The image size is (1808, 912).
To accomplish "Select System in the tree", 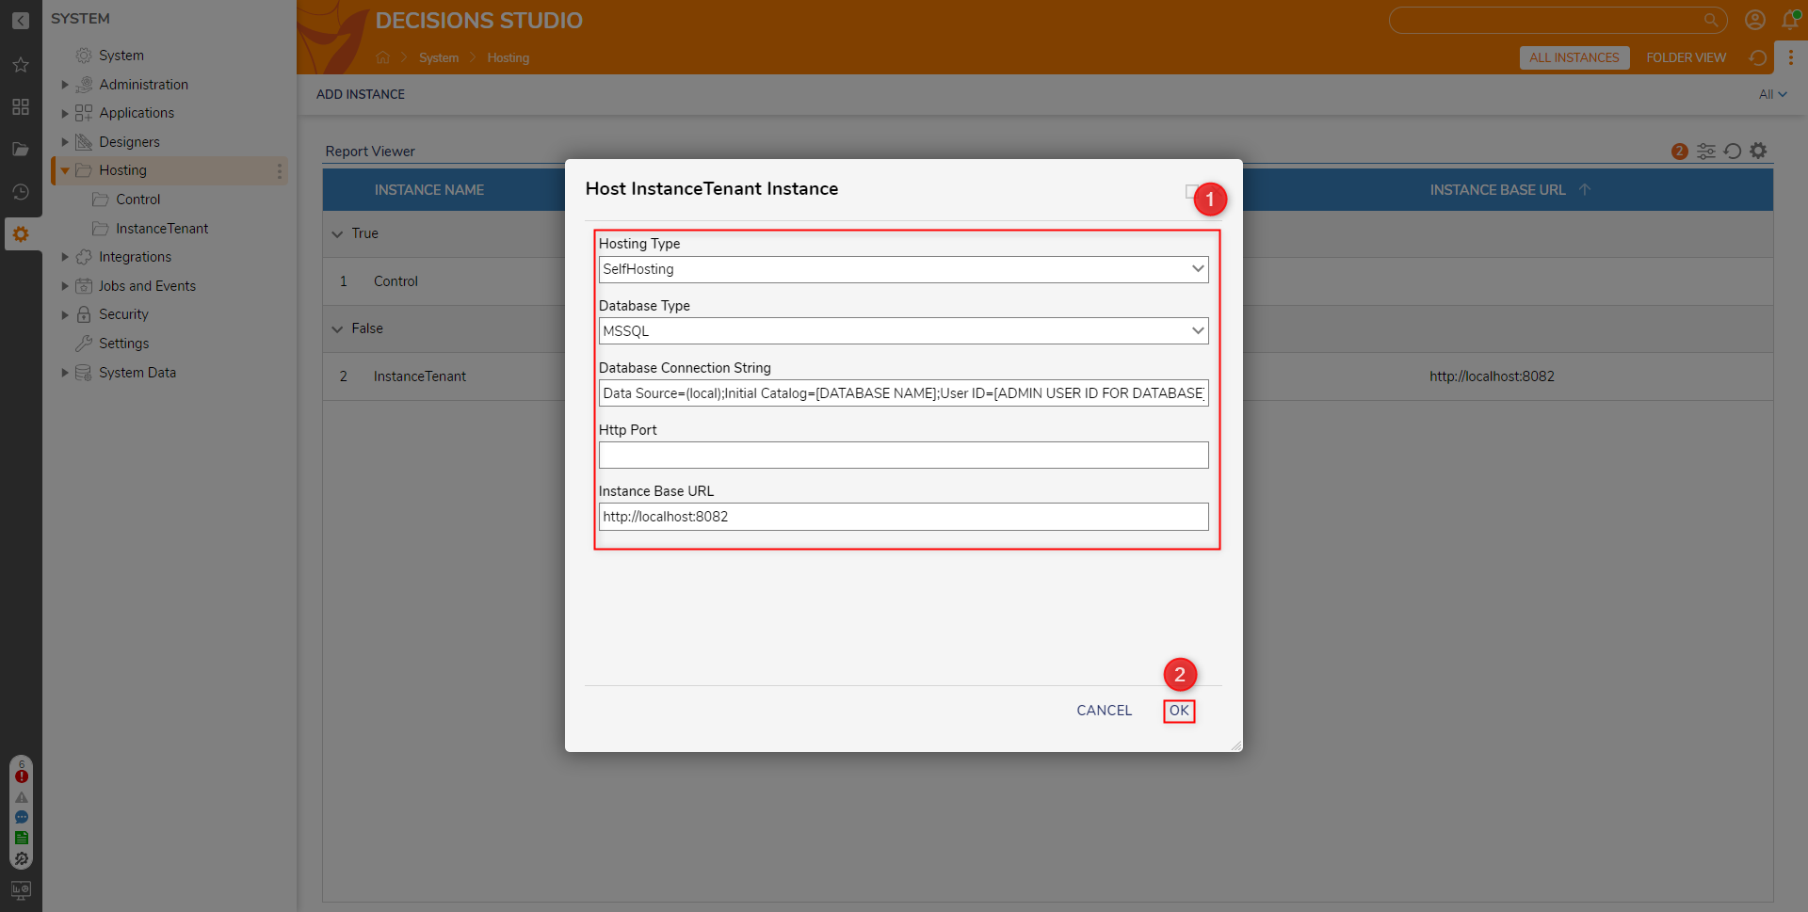I will (121, 56).
